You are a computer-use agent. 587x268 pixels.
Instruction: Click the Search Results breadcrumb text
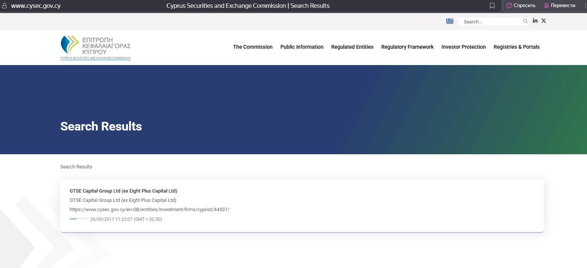click(x=76, y=167)
